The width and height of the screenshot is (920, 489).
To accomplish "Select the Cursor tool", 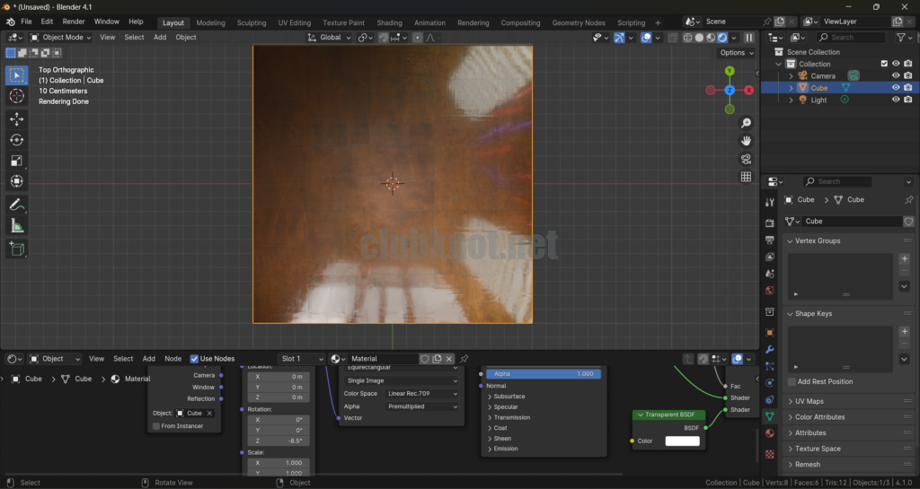I will pyautogui.click(x=17, y=96).
